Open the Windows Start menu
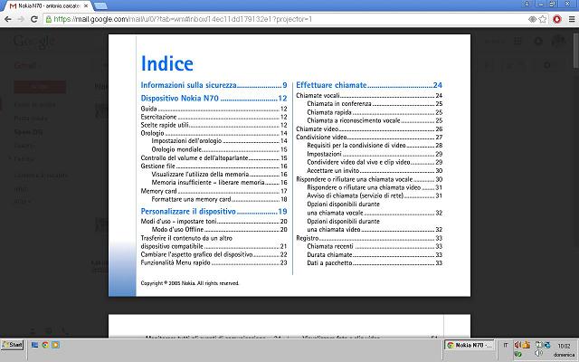 tap(13, 345)
